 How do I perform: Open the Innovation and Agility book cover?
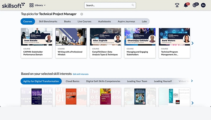pyautogui.click(x=36, y=97)
